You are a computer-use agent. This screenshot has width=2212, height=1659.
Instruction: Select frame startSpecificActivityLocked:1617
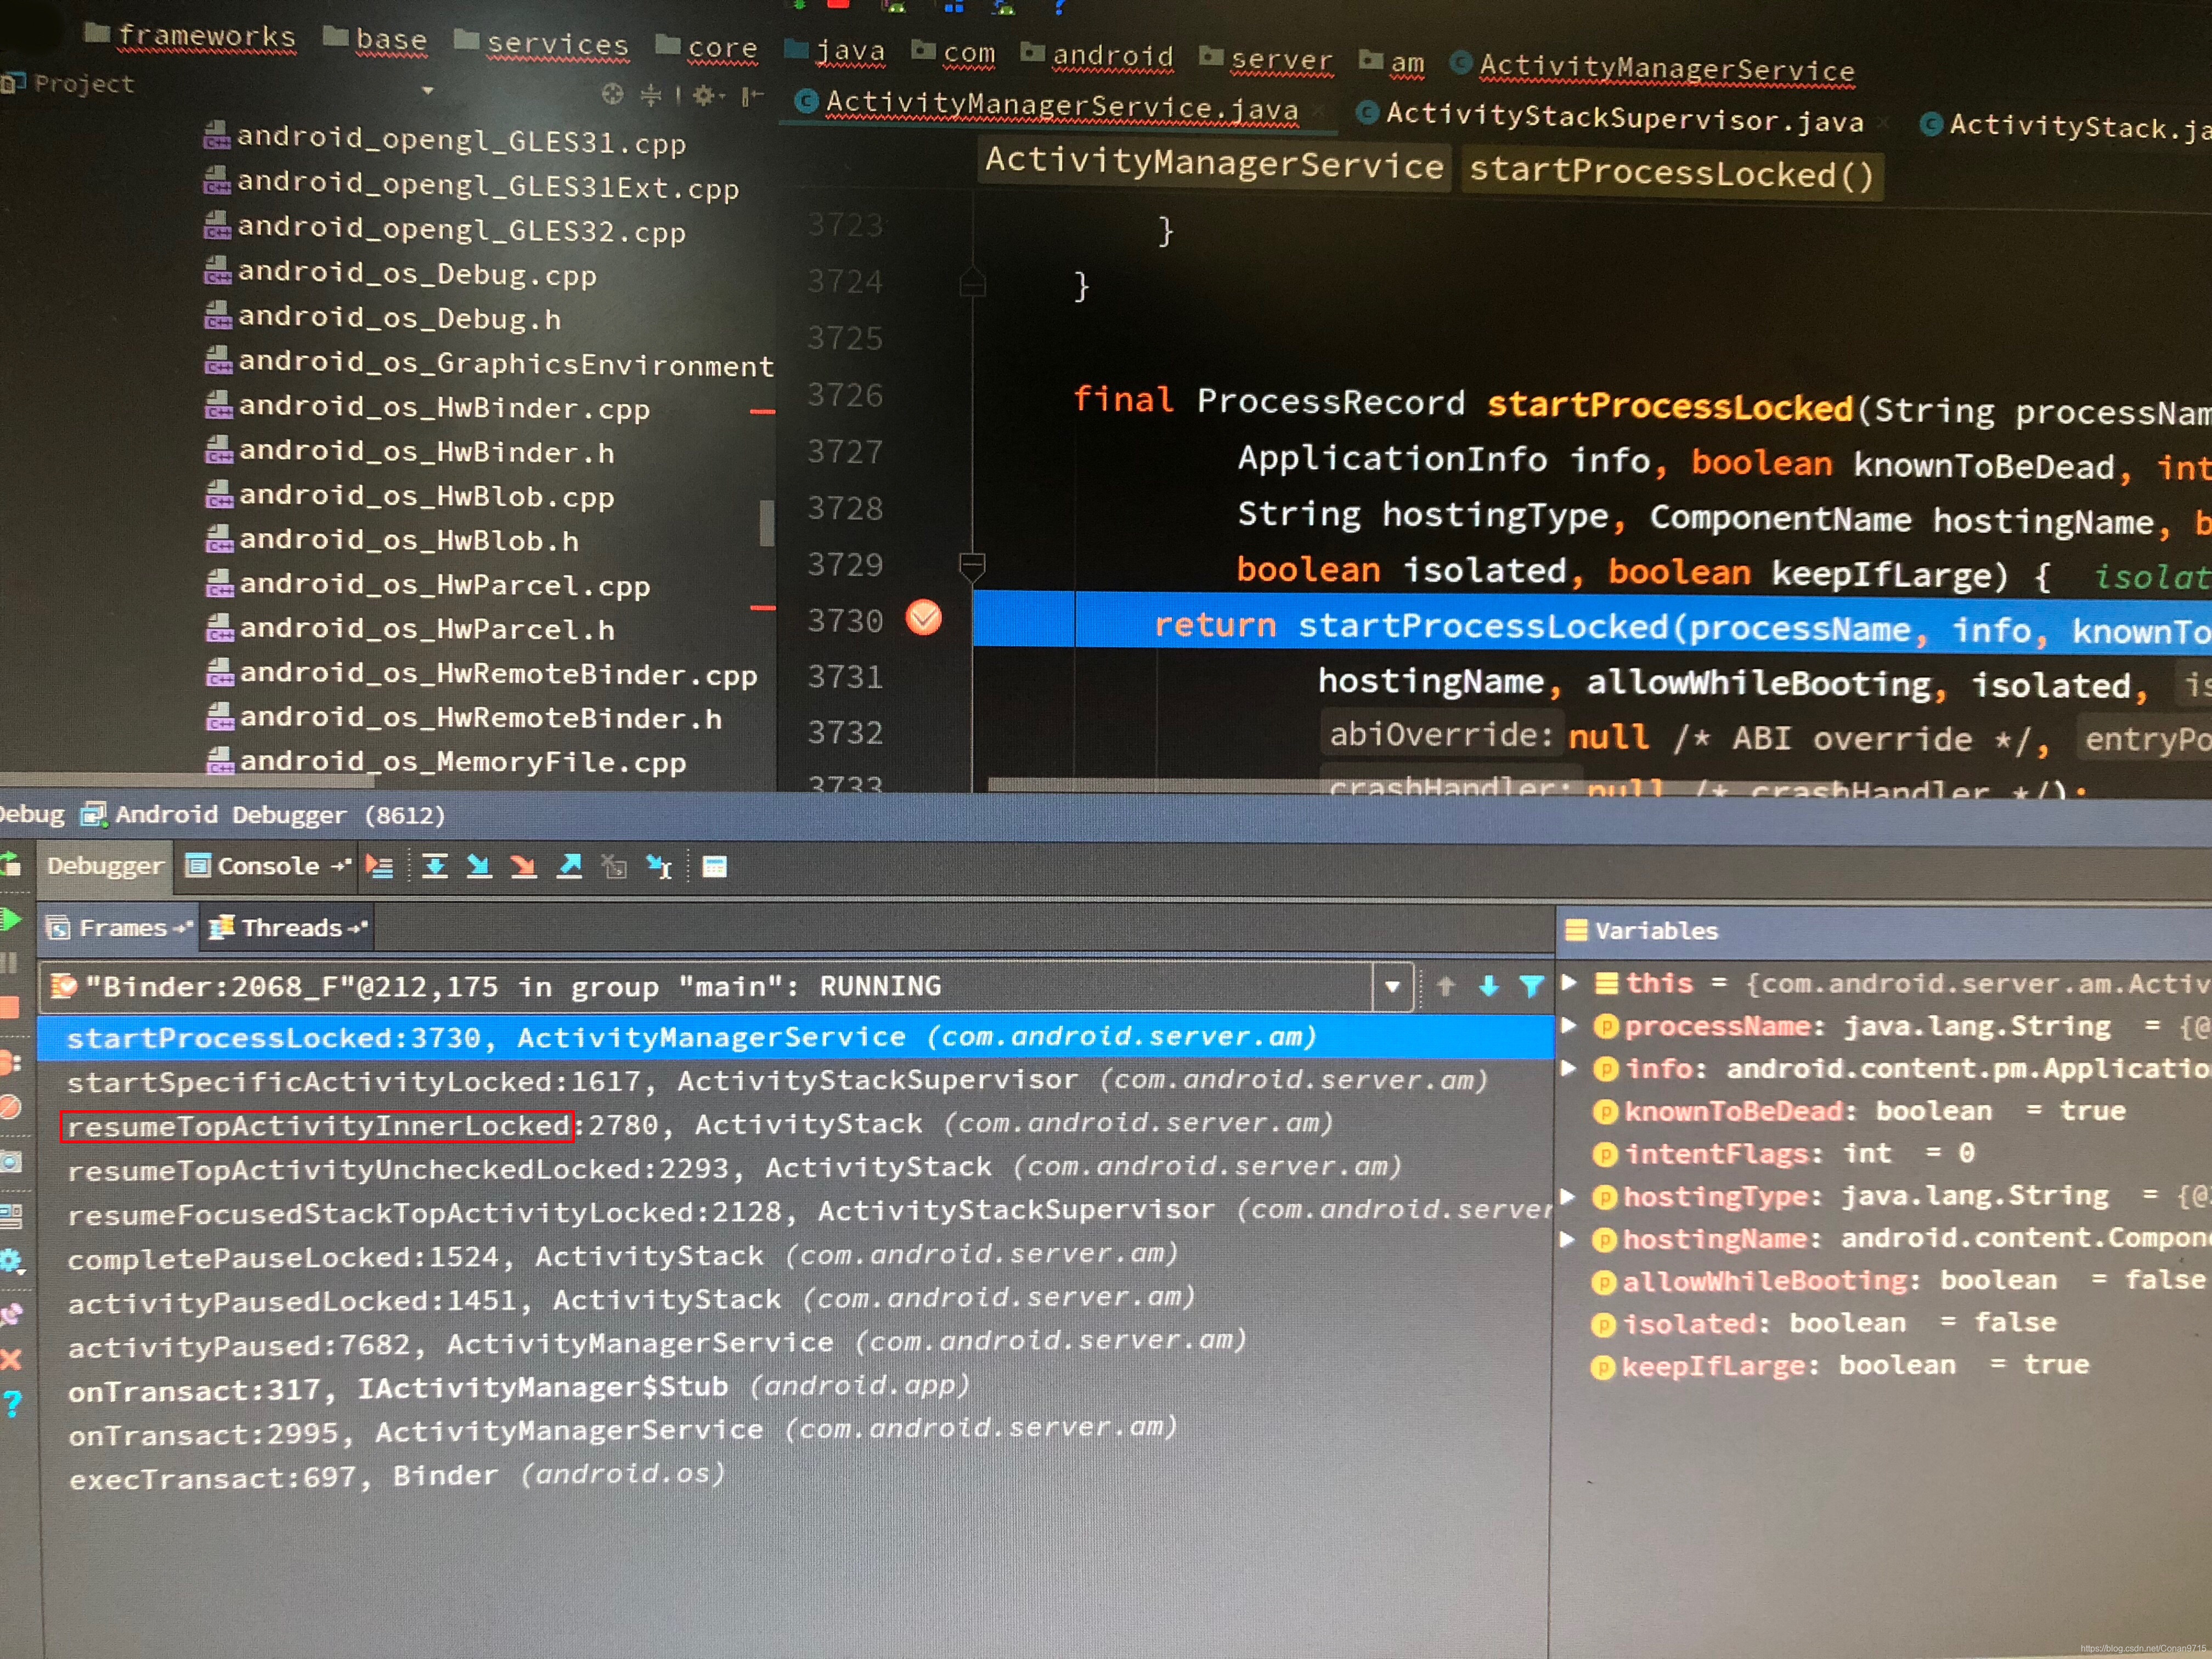tap(795, 1080)
